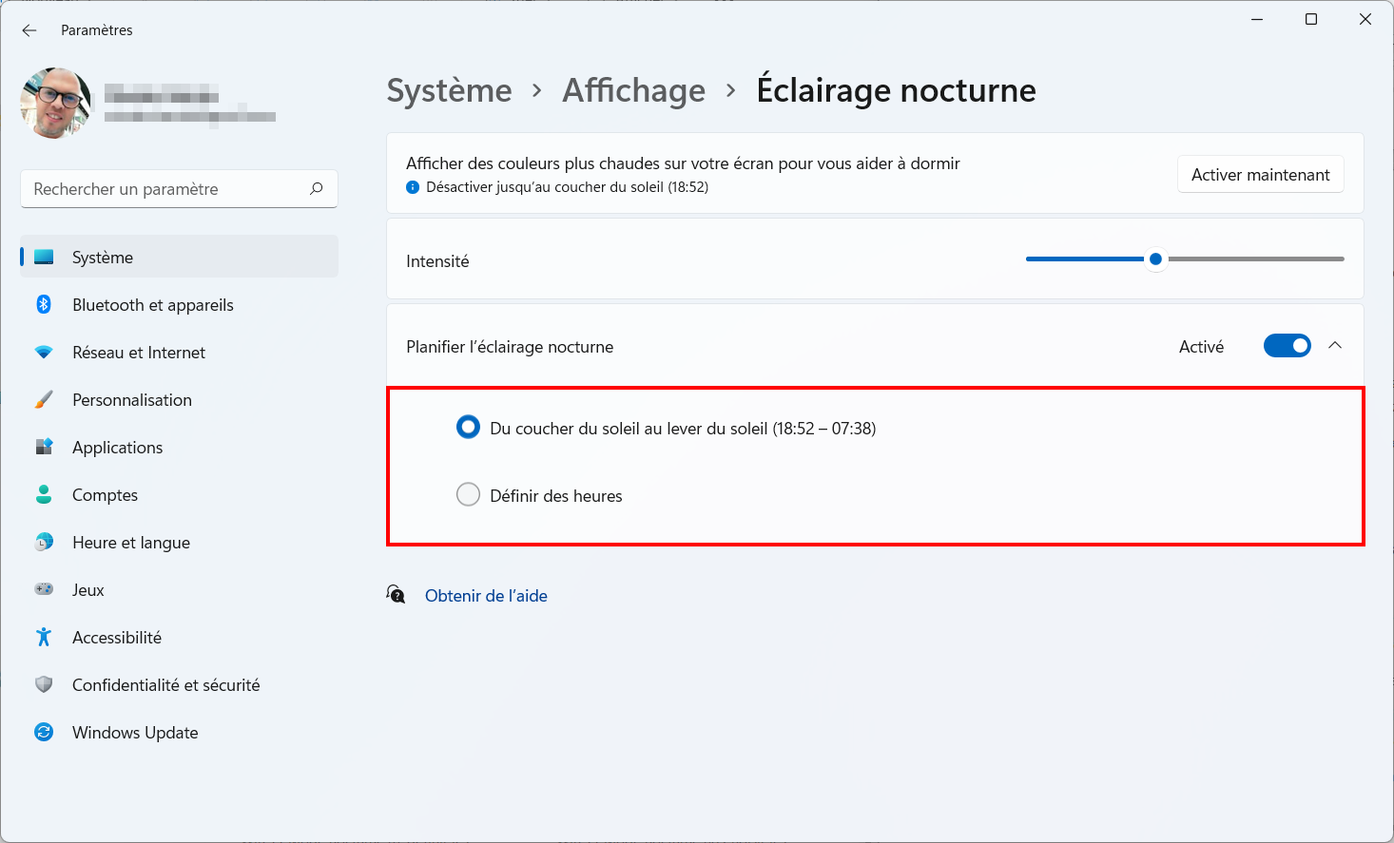Viewport: 1394px width, 843px height.
Task: Click the back arrow icon
Action: (x=29, y=30)
